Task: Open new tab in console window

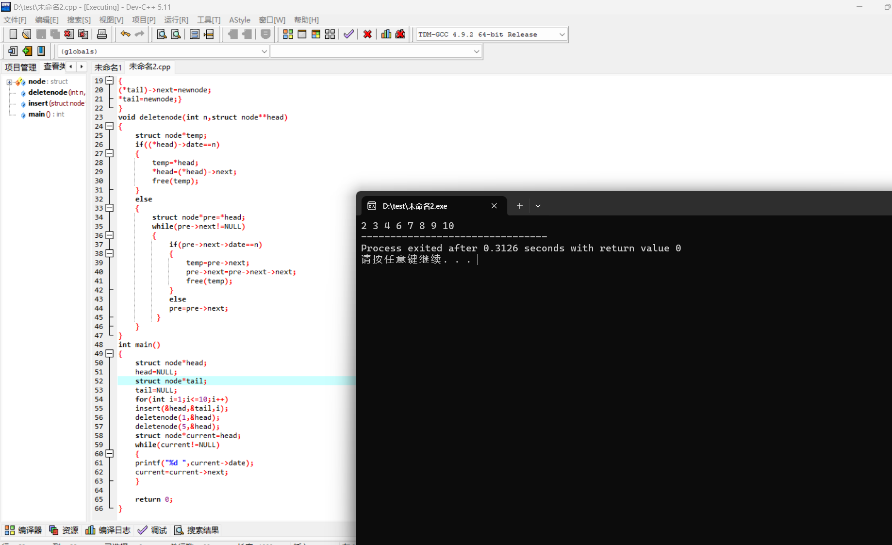Action: 519,206
